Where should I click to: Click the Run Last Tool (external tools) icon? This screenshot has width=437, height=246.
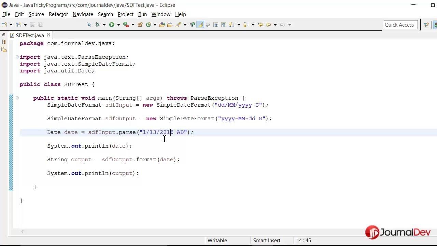pos(126,25)
